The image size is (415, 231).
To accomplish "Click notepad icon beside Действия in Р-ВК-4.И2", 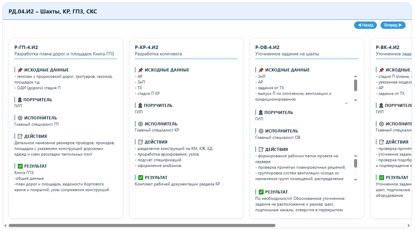I will (x=381, y=142).
